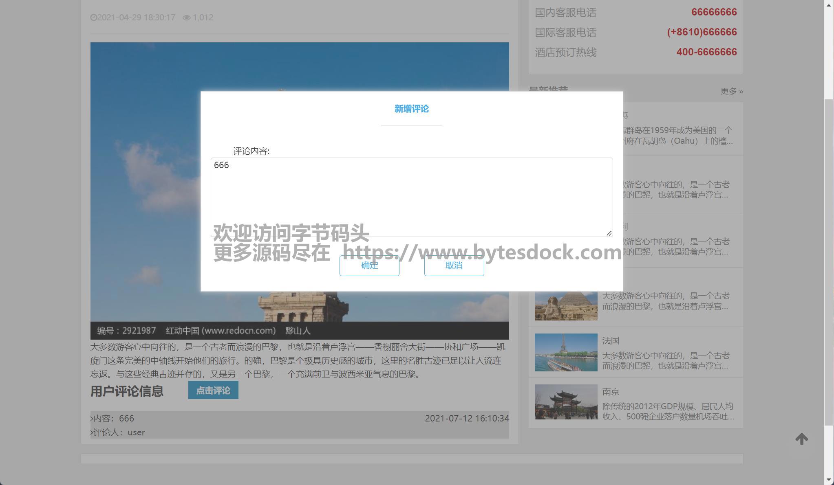Click the back-to-top arrow icon
Viewport: 834px width, 485px height.
point(801,439)
